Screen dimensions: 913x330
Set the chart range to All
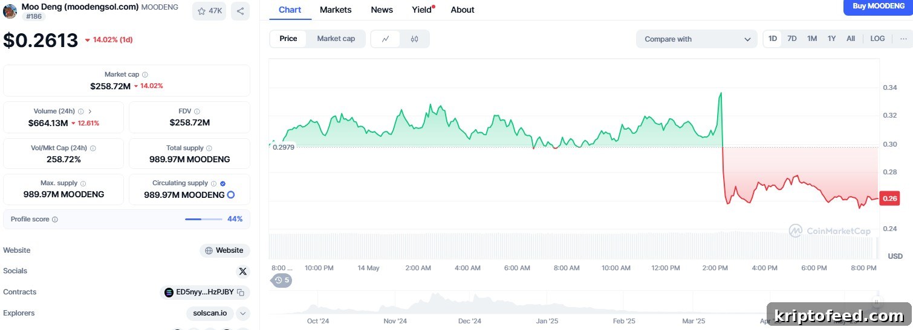[851, 39]
